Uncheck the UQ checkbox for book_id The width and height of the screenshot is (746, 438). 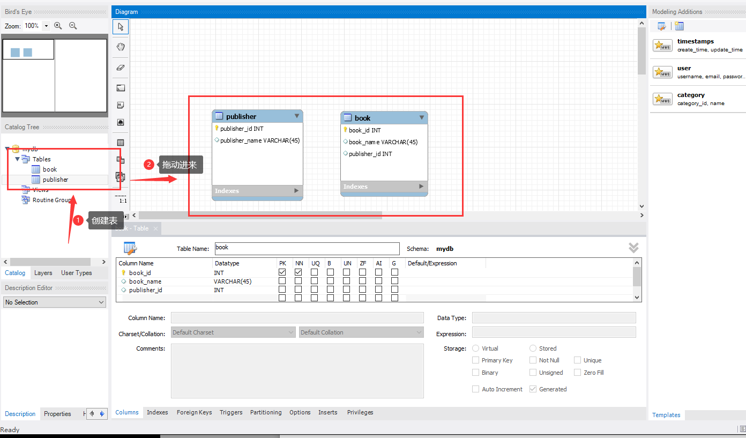click(315, 272)
